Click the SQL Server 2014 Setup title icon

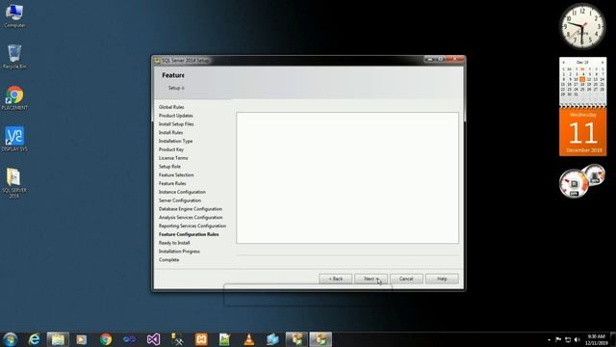click(158, 60)
